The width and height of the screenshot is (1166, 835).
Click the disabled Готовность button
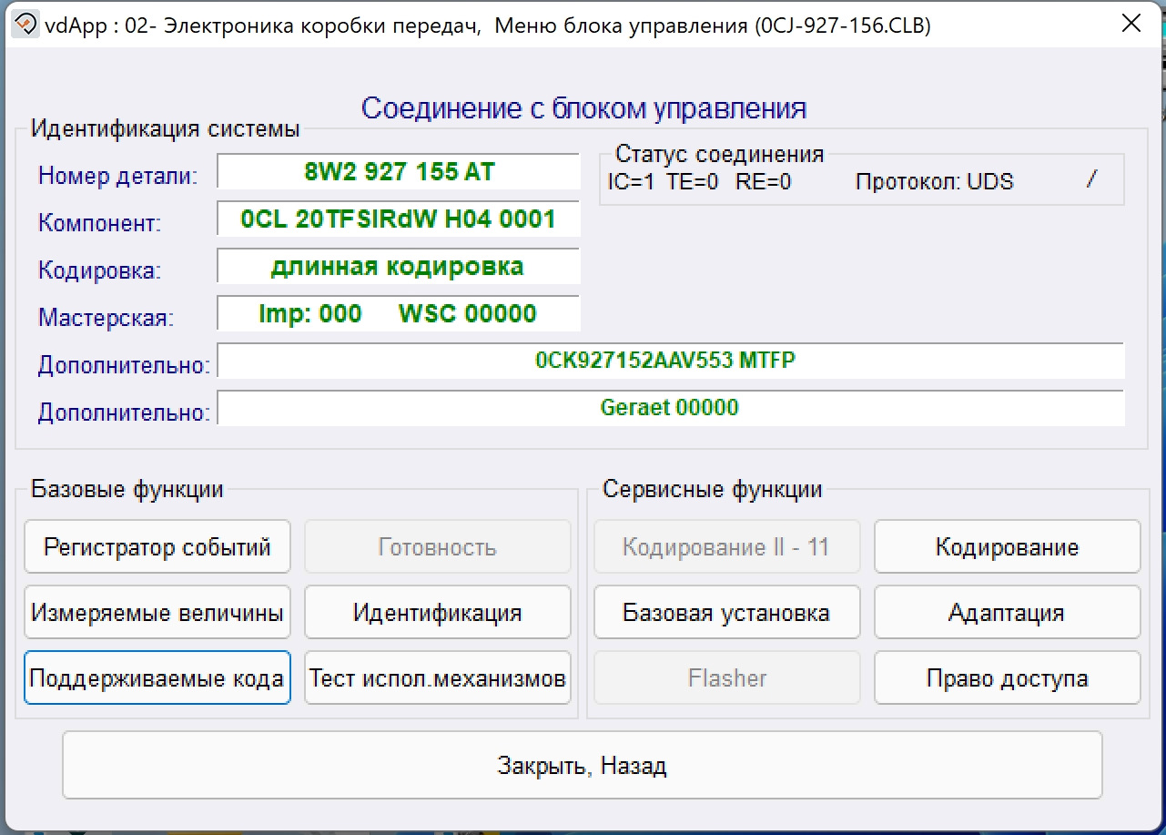(x=438, y=547)
